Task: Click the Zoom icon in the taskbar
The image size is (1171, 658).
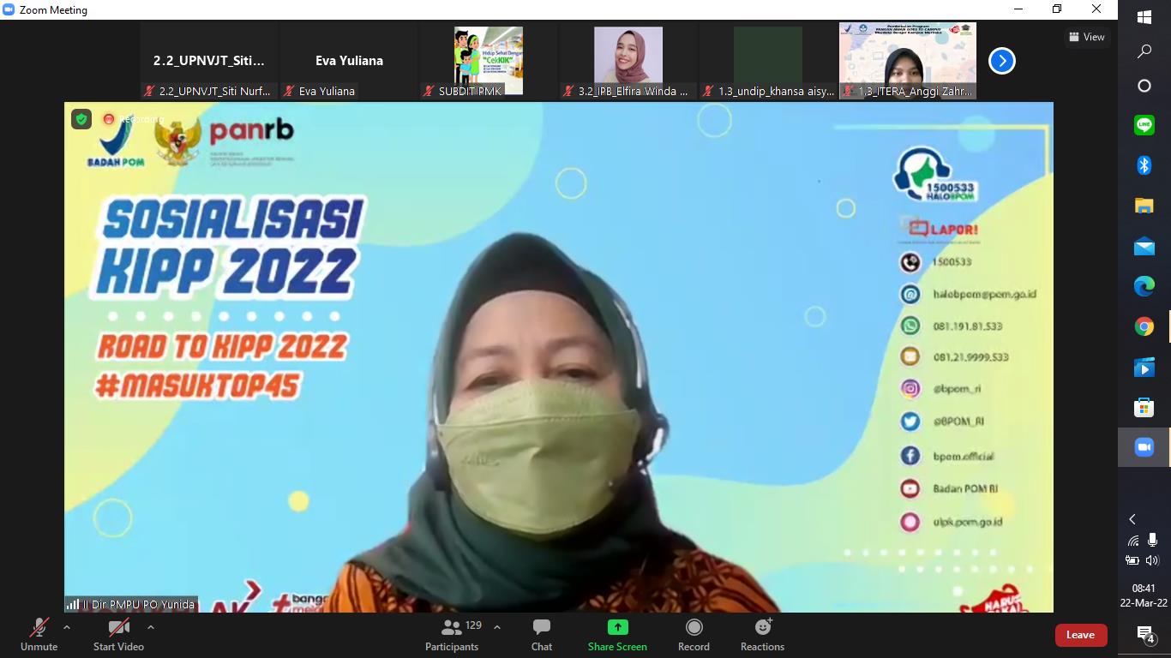Action: click(1144, 447)
